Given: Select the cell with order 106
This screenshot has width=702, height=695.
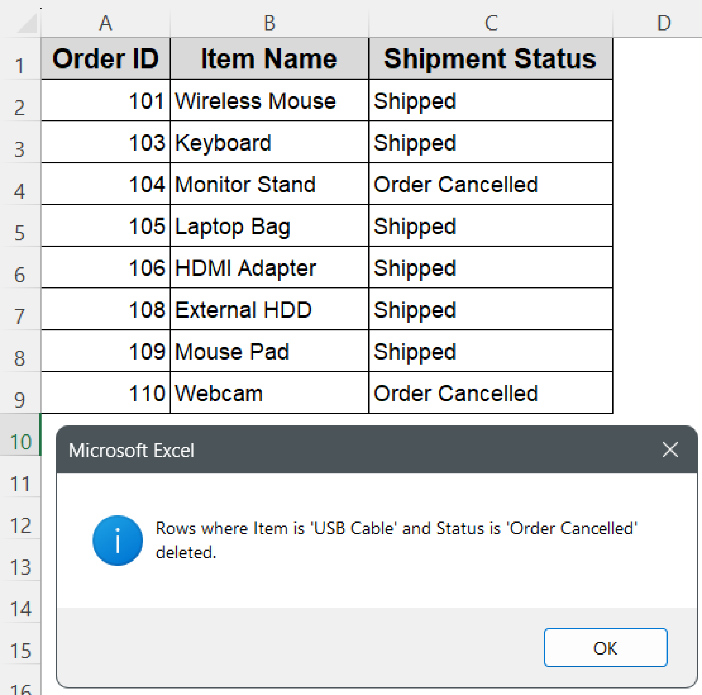Looking at the screenshot, I should (105, 268).
